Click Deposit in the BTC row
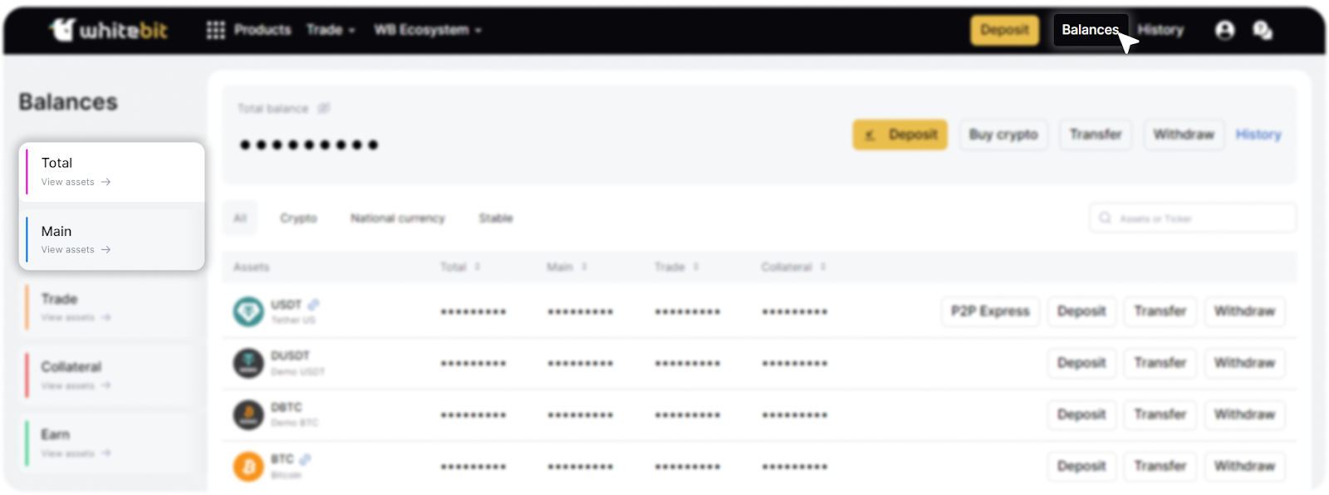This screenshot has width=1329, height=495. [1081, 466]
